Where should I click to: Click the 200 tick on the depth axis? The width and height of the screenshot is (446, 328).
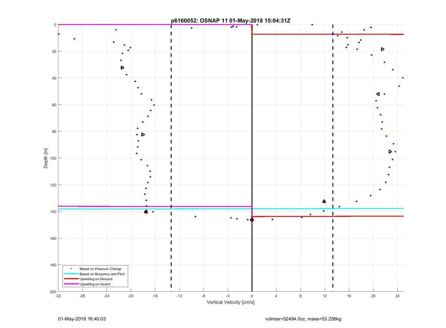(x=53, y=292)
